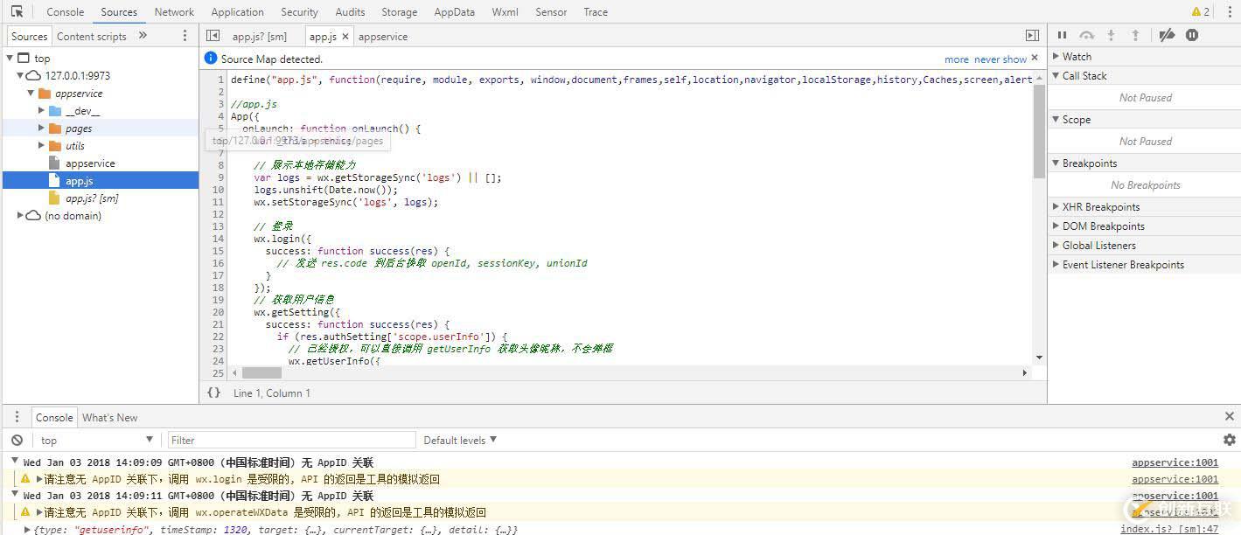
Task: Deactivate breakpoints toggle
Action: [1167, 35]
